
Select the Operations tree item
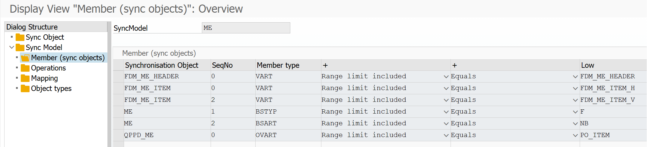pos(48,68)
